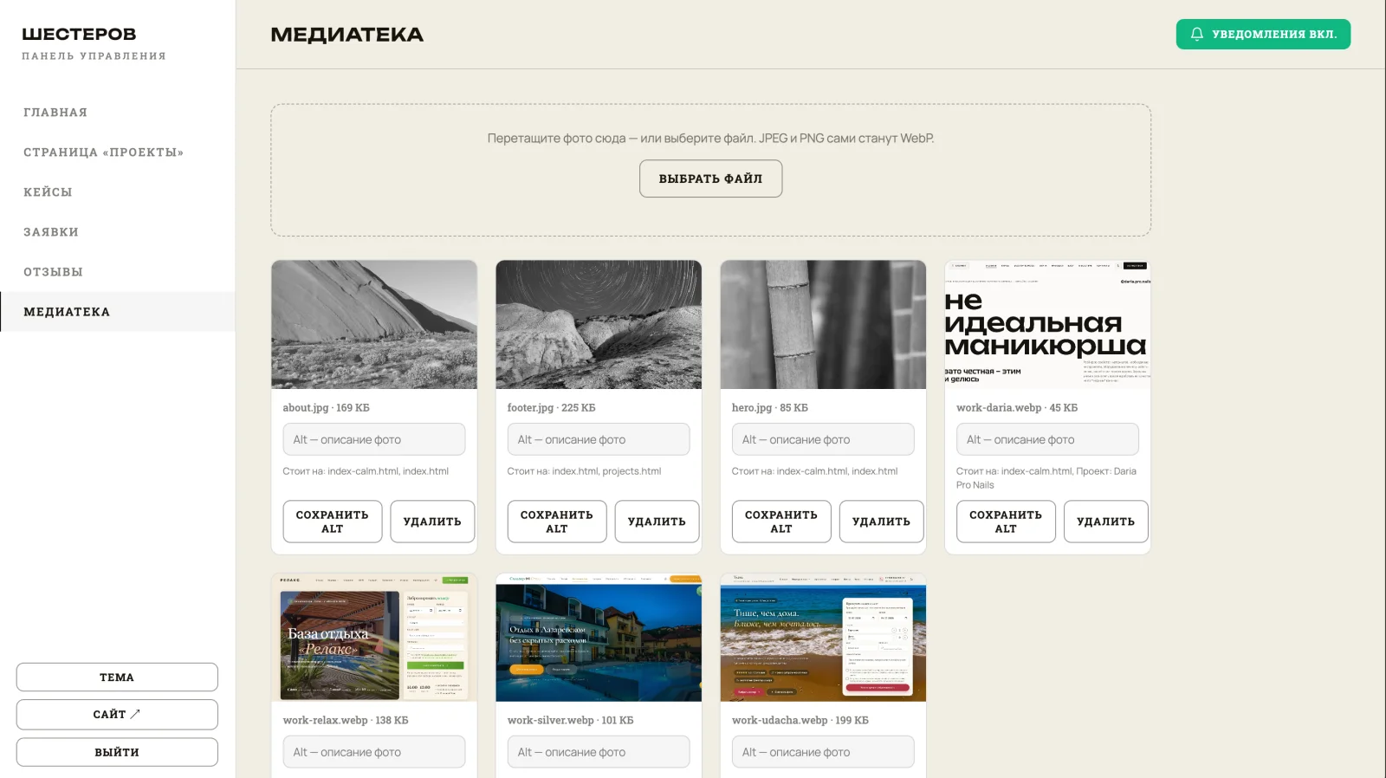Focus the Alt field for work-daria.webp
Image resolution: width=1386 pixels, height=778 pixels.
(1047, 439)
